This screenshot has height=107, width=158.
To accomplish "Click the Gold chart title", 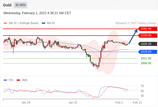I will [x=7, y=5].
